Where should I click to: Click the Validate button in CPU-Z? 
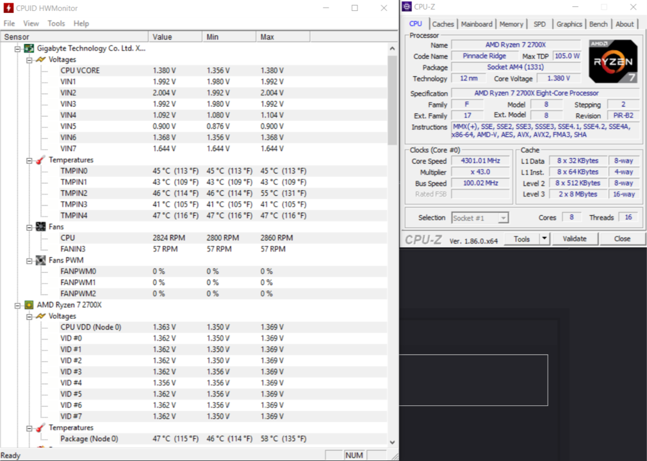[x=575, y=239]
